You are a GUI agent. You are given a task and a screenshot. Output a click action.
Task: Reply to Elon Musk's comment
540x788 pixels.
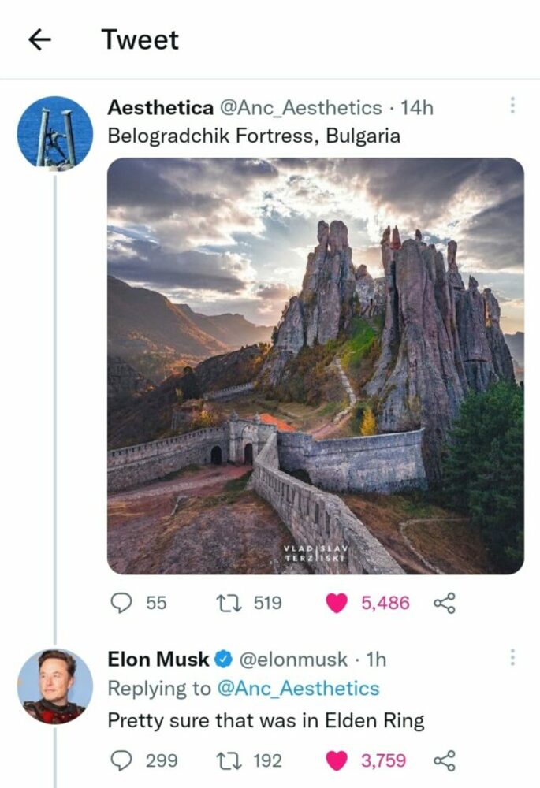pyautogui.click(x=120, y=760)
